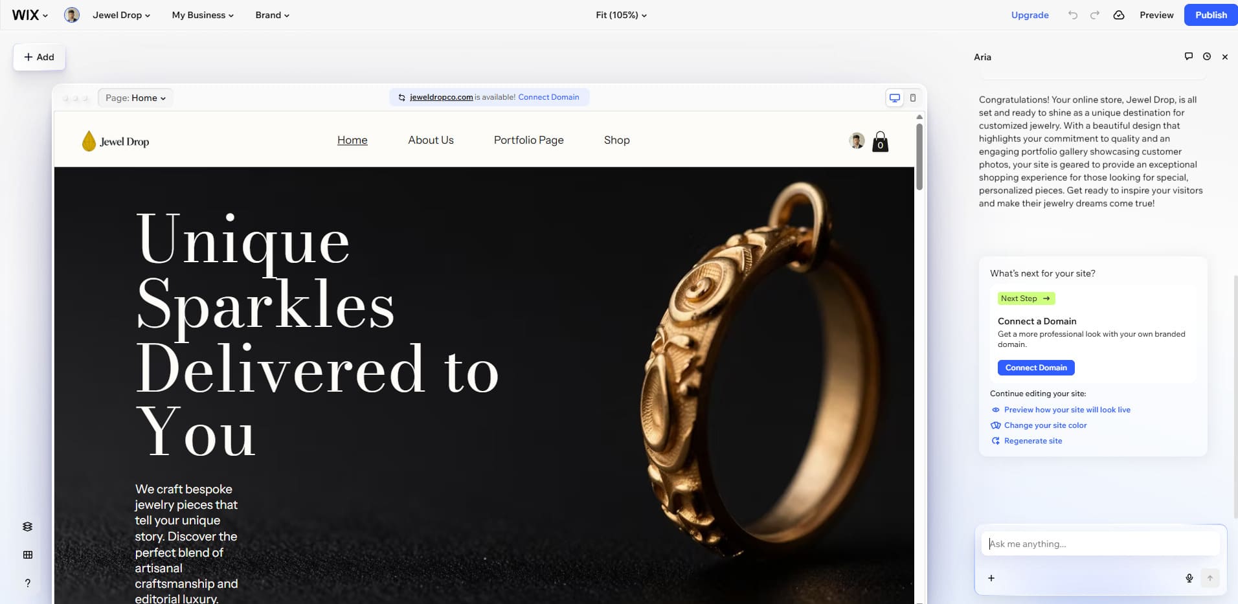Image resolution: width=1238 pixels, height=604 pixels.
Task: Open Aria chat history clock icon
Action: [1207, 56]
